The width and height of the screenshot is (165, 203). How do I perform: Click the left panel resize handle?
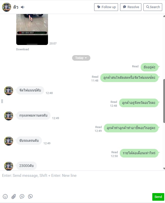(2, 101)
